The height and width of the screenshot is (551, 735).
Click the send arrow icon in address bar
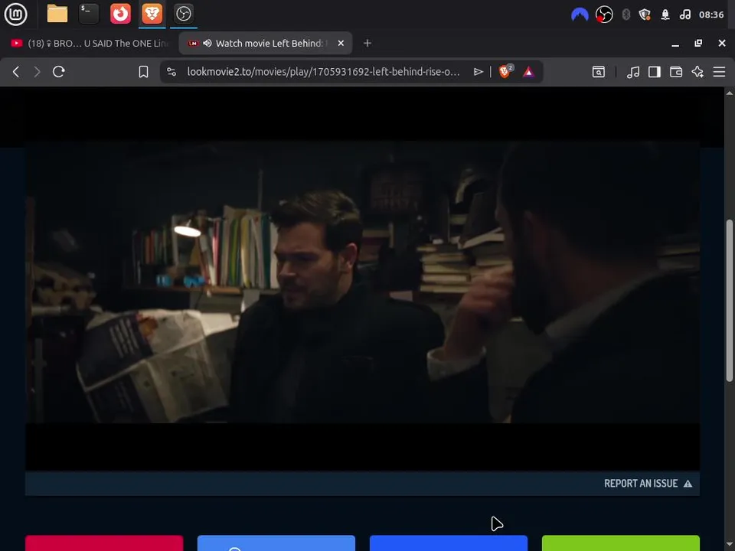pos(478,72)
